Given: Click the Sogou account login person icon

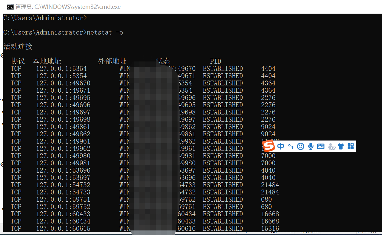Looking at the screenshot, I should coord(331,147).
